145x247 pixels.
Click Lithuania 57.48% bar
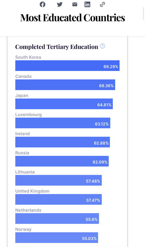[x=59, y=180]
